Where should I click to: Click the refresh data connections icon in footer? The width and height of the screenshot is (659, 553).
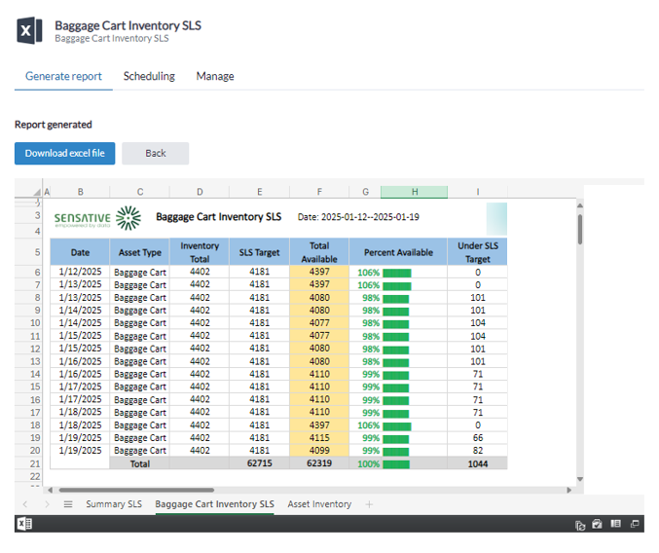[580, 525]
